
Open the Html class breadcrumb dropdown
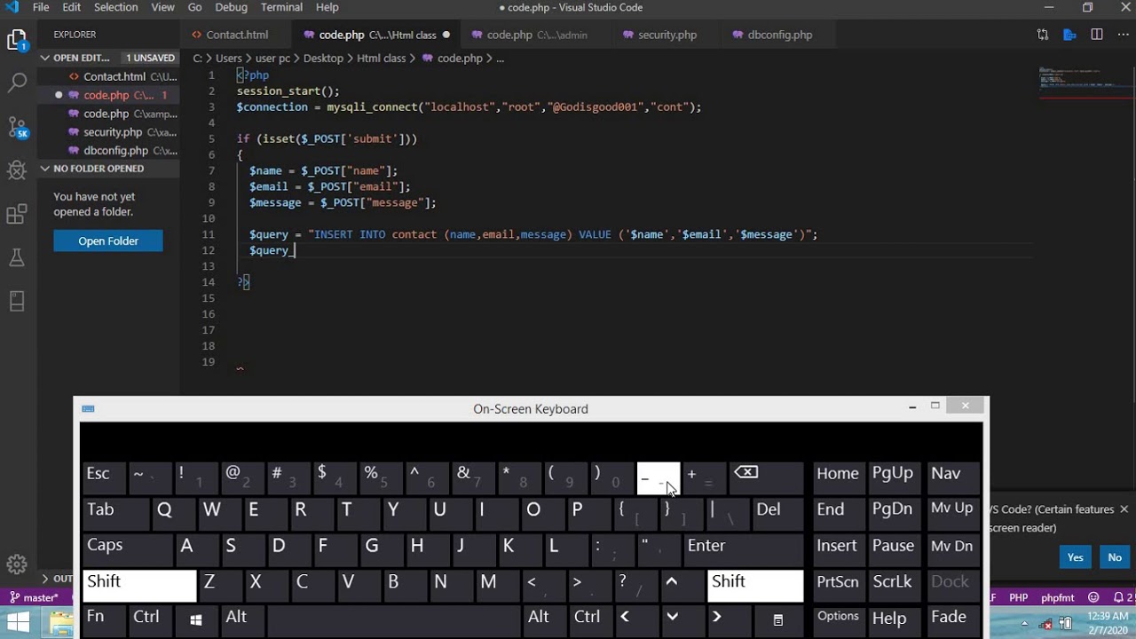(x=381, y=58)
